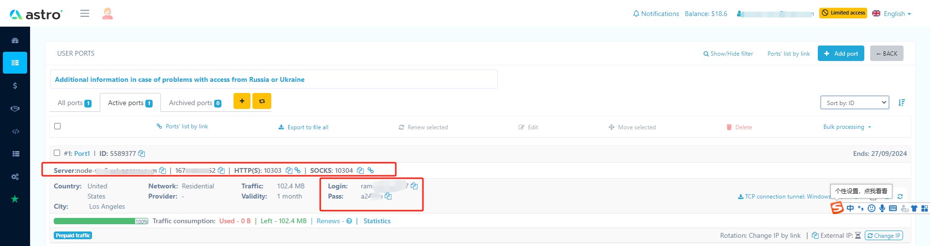
Task: Open Notifications
Action: (656, 14)
